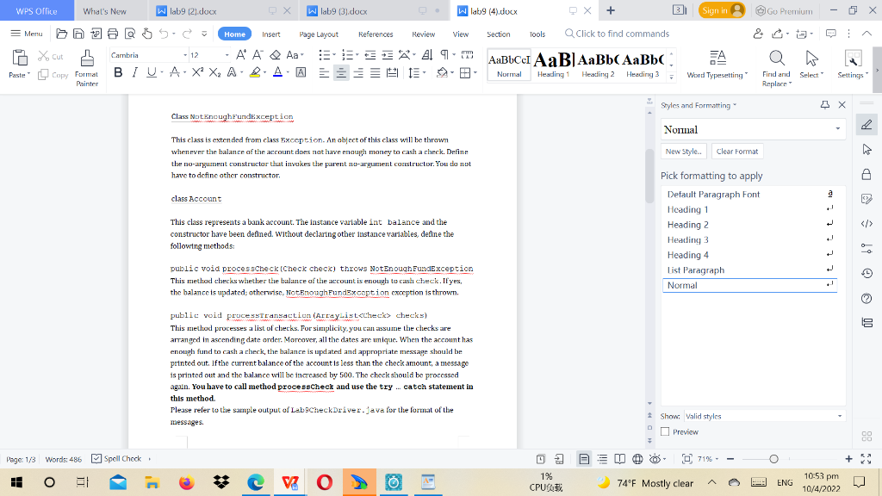This screenshot has height=496, width=882.
Task: Enter full screen mode
Action: coord(866,459)
